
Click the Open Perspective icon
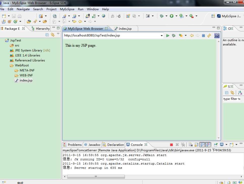pyautogui.click(x=213, y=16)
